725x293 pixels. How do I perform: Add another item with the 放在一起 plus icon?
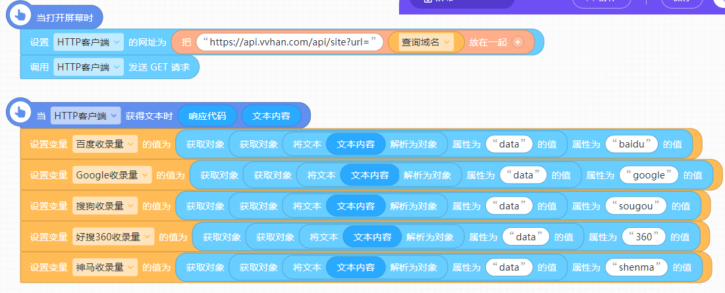(518, 42)
